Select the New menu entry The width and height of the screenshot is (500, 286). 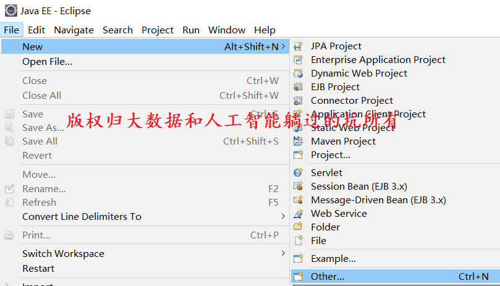point(145,46)
